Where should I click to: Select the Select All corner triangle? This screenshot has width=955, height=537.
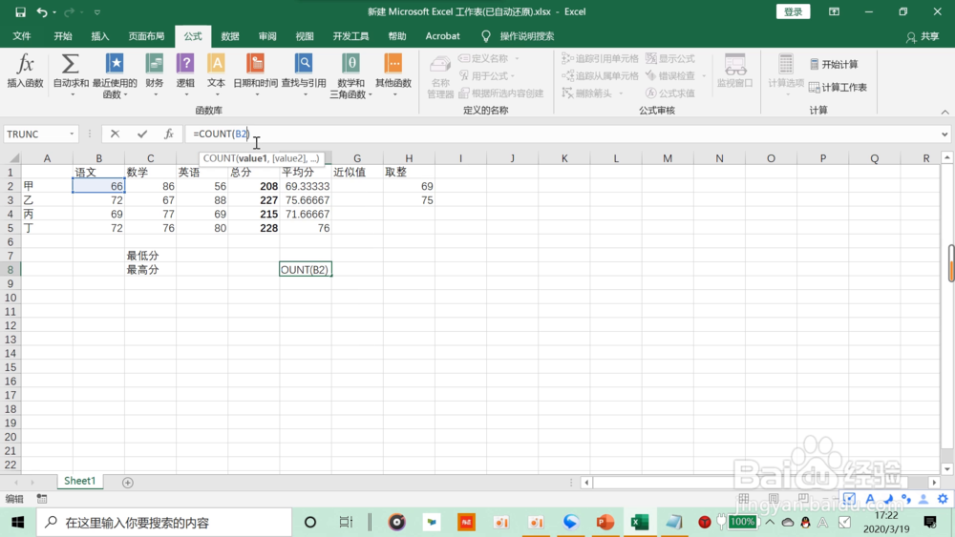(x=14, y=158)
